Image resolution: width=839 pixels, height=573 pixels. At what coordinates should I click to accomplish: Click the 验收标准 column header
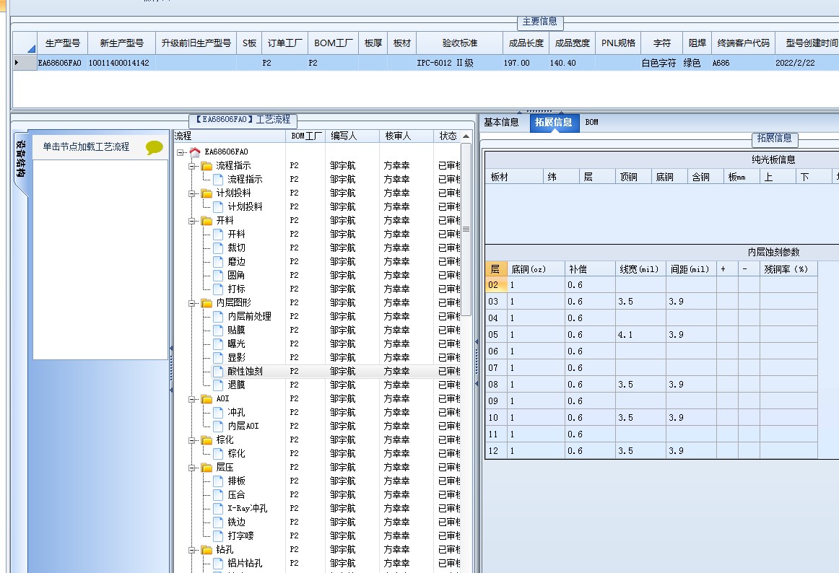tap(460, 43)
